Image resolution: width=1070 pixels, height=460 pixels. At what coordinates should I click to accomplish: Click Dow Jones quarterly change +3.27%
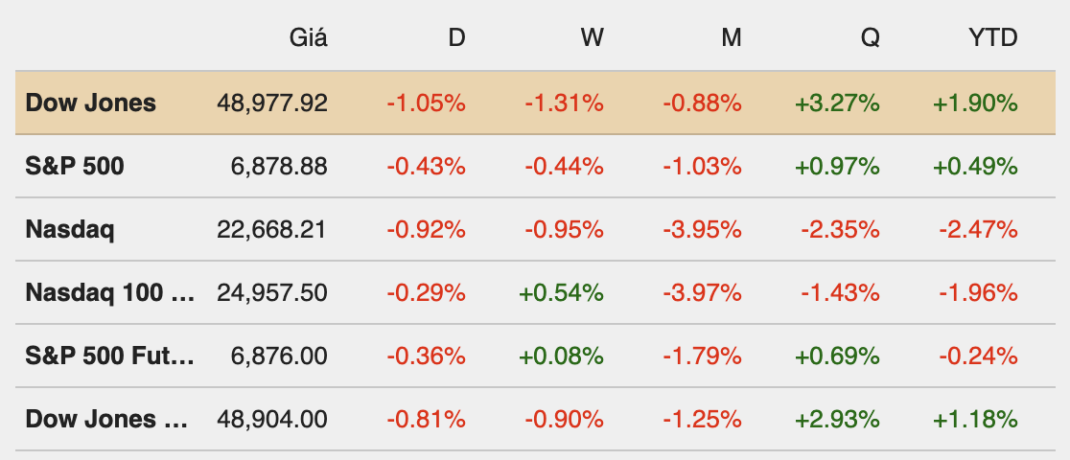point(837,103)
